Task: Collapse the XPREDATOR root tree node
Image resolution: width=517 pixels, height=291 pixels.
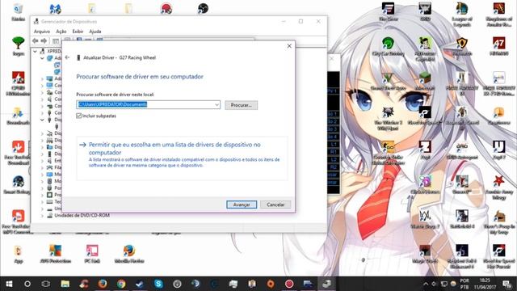Action: pyautogui.click(x=35, y=51)
